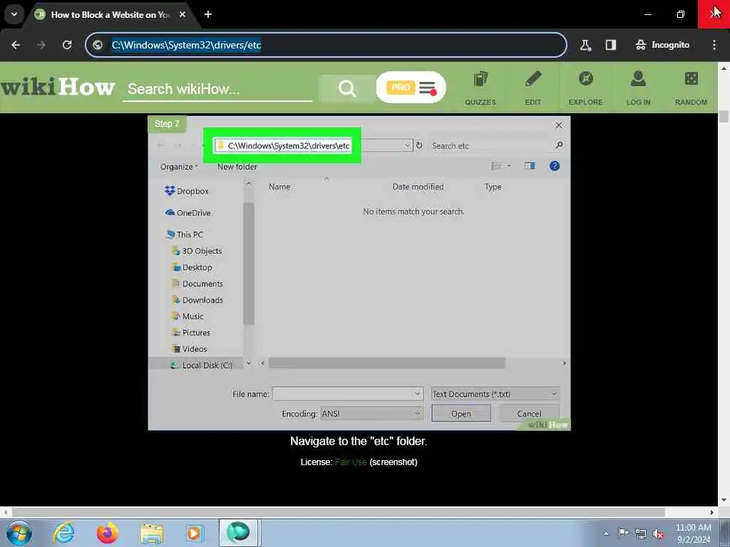
Task: Click the disabled forward arrow
Action: (x=41, y=45)
